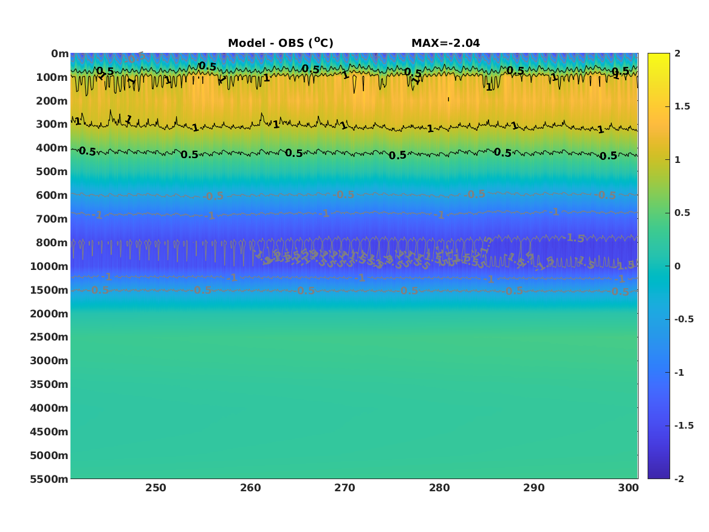Screen dimensions: 709x532
Task: Pick the colorbar tick label "2"
Action: [677, 54]
